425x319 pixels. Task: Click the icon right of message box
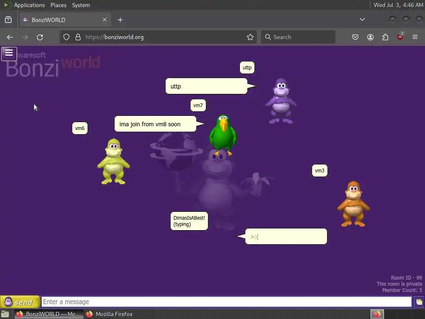point(419,302)
